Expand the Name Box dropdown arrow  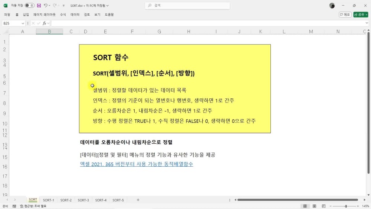[x=23, y=23]
